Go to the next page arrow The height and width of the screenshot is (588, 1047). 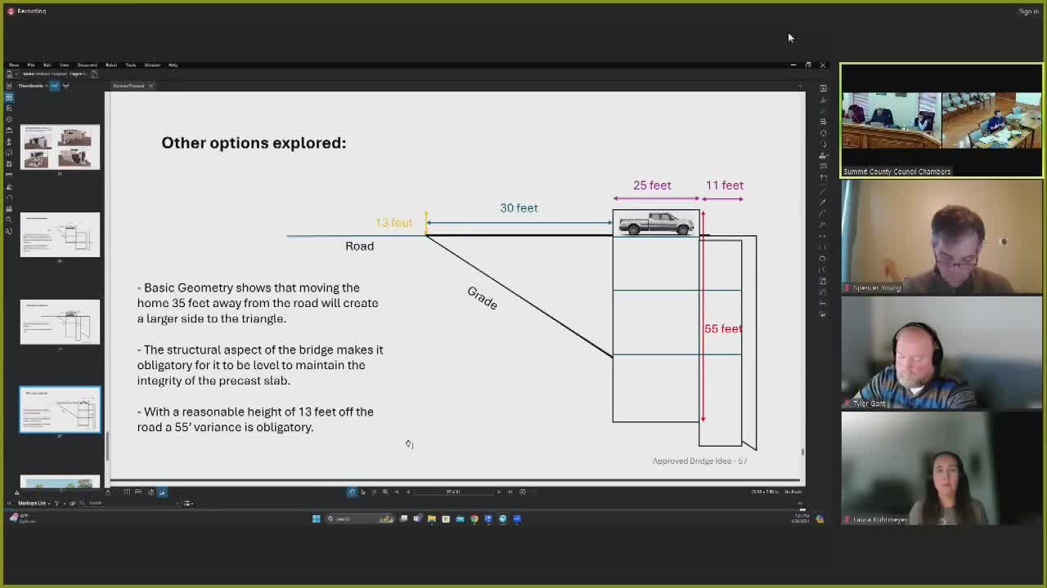(499, 492)
